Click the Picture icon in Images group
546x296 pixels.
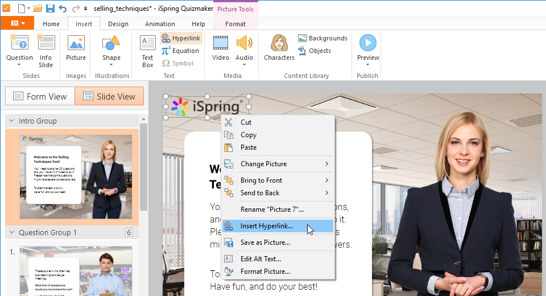76,43
